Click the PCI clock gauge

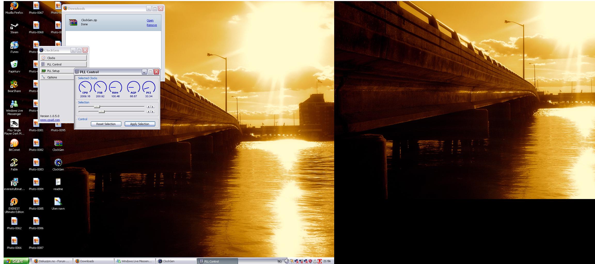click(x=149, y=88)
